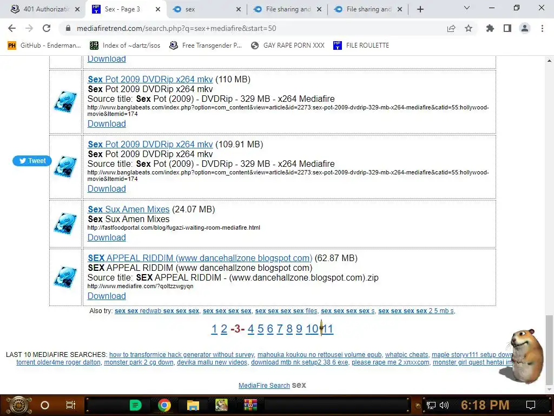Click Download under SEX APPEAL RIDDIM
This screenshot has height=416, width=554.
click(x=107, y=296)
